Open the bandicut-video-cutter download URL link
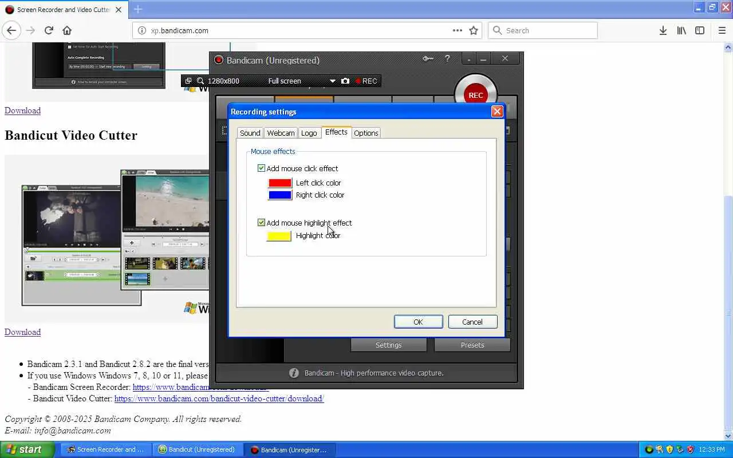The width and height of the screenshot is (733, 458). [219, 398]
